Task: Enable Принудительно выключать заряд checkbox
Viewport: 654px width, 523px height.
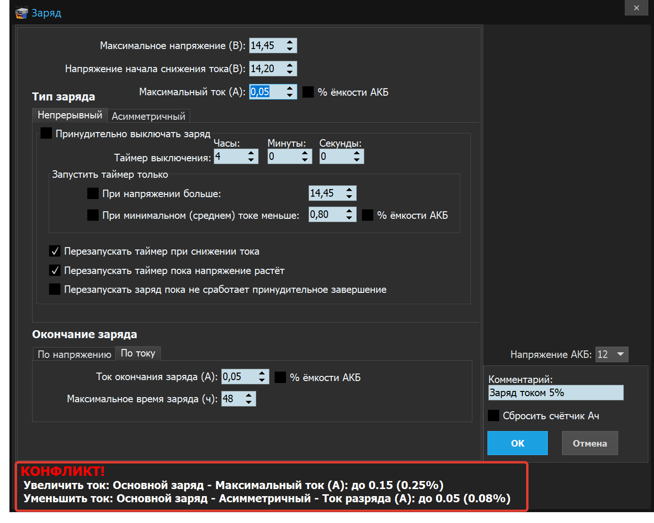Action: click(46, 133)
